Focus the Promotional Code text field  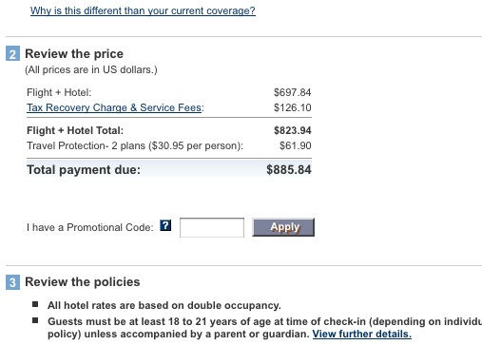212,227
